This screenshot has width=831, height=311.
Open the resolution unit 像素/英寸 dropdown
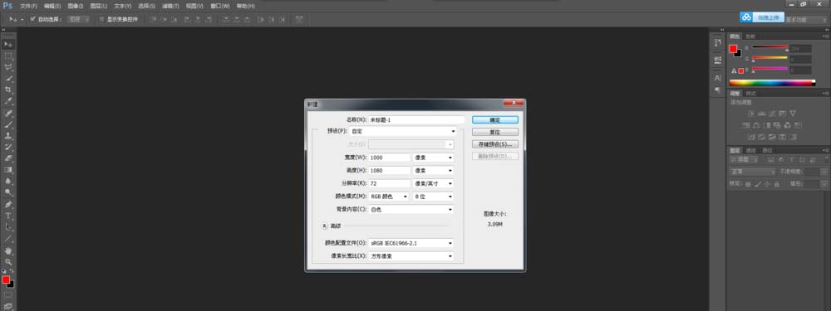point(433,183)
